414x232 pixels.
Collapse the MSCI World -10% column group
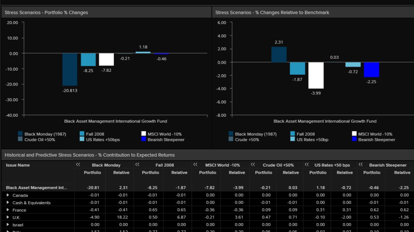pos(195,165)
